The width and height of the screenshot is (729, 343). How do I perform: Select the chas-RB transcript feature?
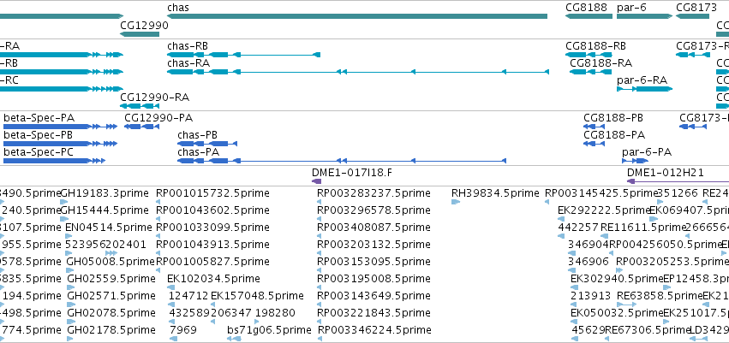coord(243,55)
